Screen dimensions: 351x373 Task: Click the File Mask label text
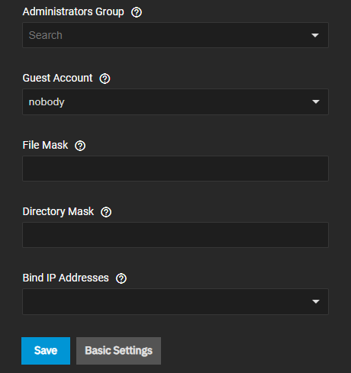(45, 145)
